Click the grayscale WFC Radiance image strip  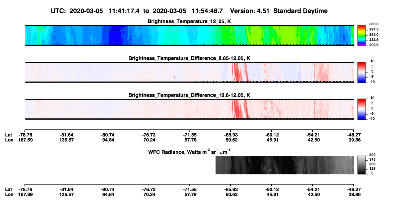tap(284, 165)
